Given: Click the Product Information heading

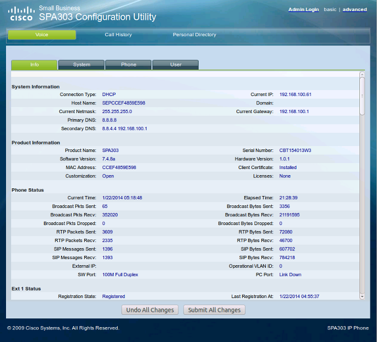Looking at the screenshot, I should pos(36,143).
